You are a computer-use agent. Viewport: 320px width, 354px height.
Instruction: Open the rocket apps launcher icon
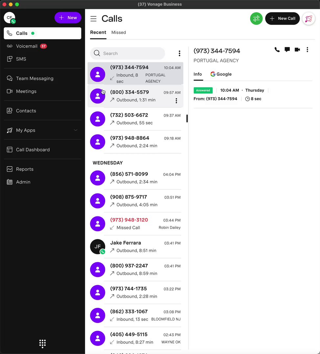click(309, 18)
